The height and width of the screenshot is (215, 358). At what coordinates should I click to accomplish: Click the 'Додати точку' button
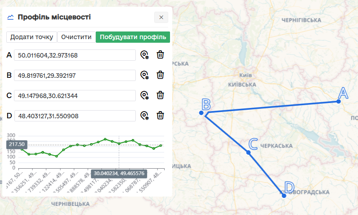tap(31, 37)
